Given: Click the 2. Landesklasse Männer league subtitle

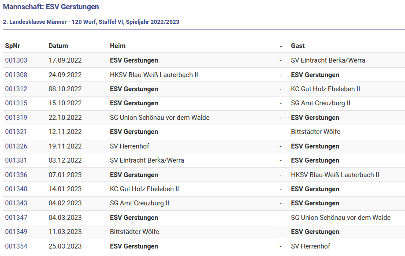Looking at the screenshot, I should (91, 22).
